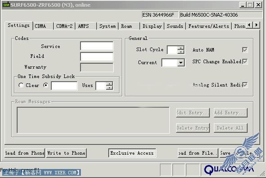The height and width of the screenshot is (178, 266).
Task: Increase the Uses spinner value
Action: (110, 84)
